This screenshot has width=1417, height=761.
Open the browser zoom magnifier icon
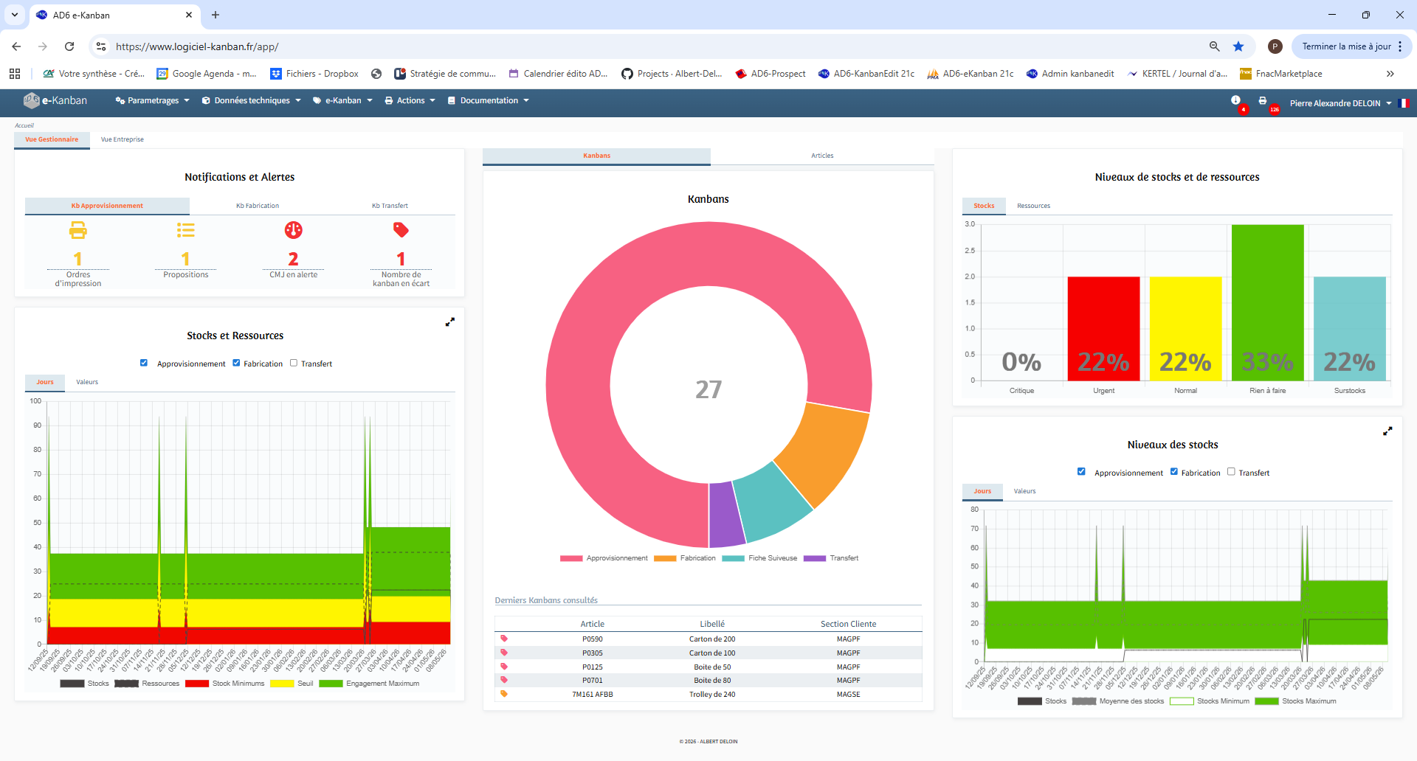coord(1214,46)
